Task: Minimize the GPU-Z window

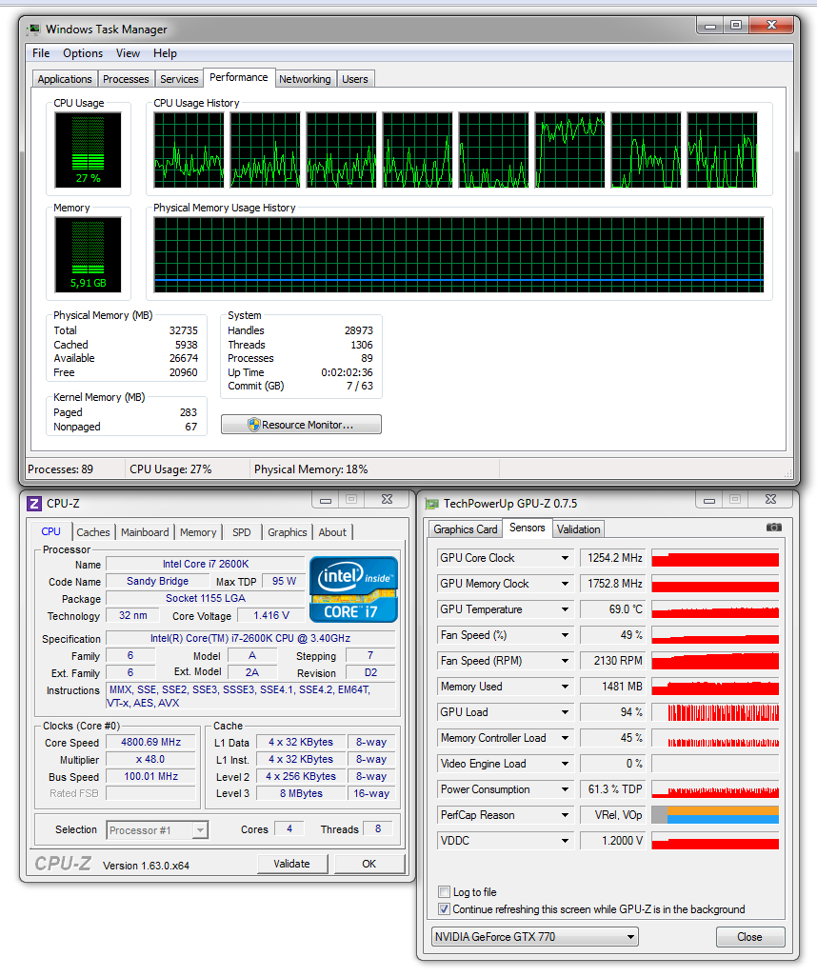Action: tap(709, 500)
